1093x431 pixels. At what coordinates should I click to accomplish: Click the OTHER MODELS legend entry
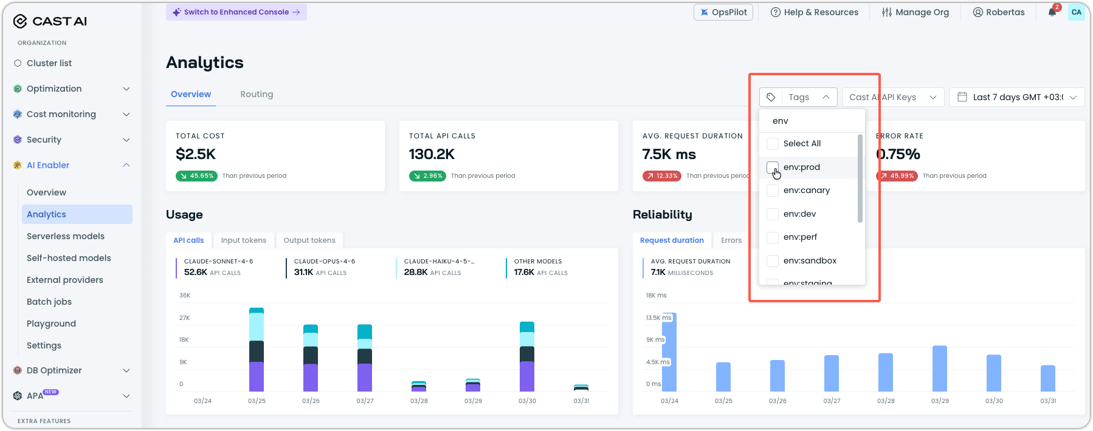point(537,267)
